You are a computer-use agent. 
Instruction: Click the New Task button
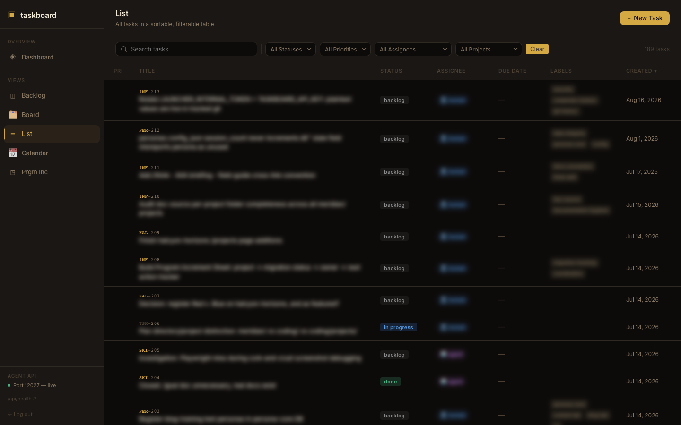click(x=645, y=18)
